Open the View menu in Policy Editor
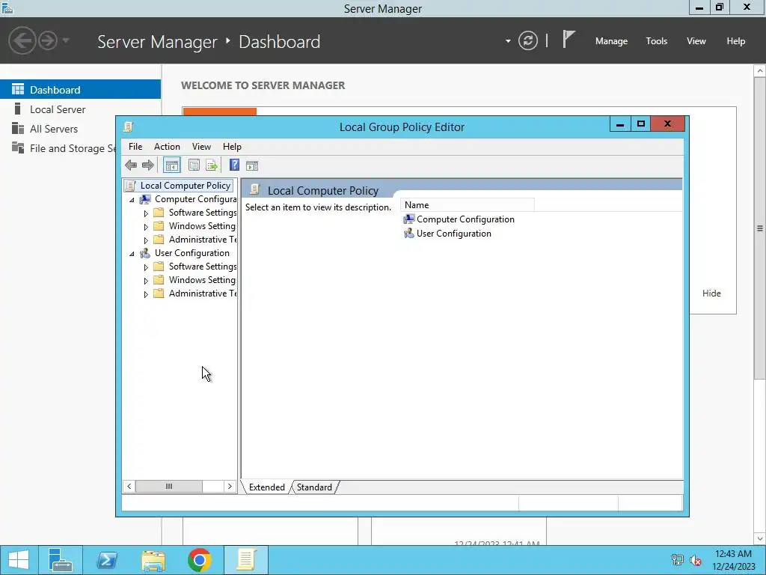 (201, 147)
